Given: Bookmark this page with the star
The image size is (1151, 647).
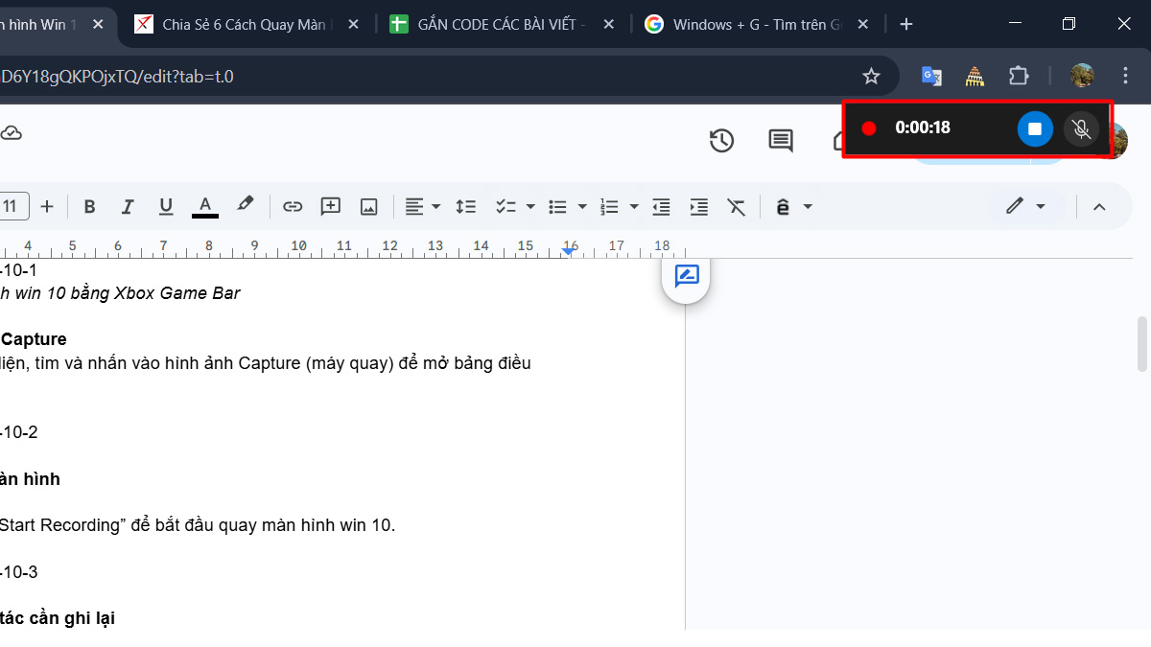Looking at the screenshot, I should [871, 76].
